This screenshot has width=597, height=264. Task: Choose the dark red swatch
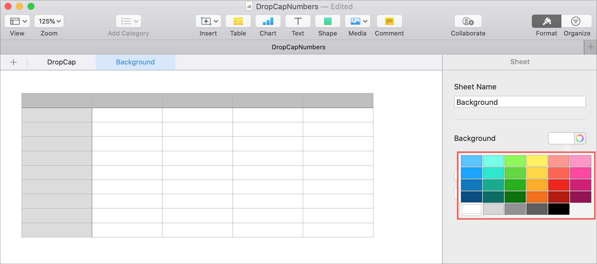point(559,197)
